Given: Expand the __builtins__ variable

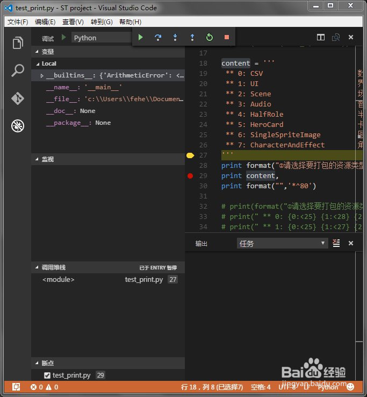Looking at the screenshot, I should point(42,75).
